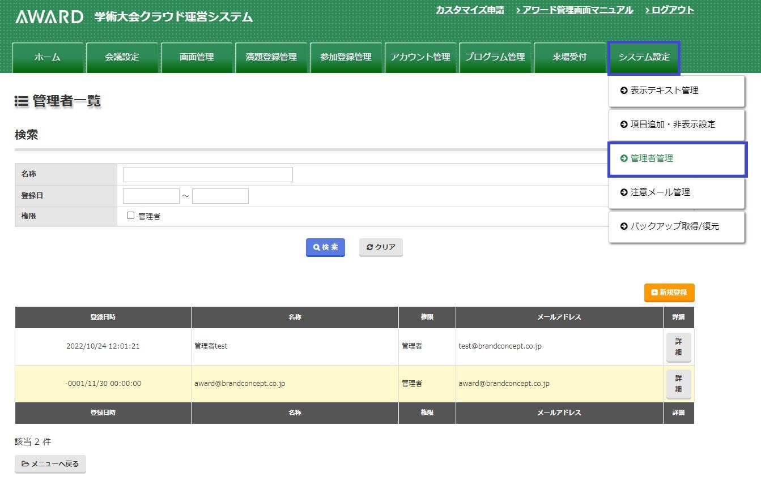Screen dimensions: 761x481
Task: Click the 検索 button with magnifier icon
Action: (x=325, y=247)
